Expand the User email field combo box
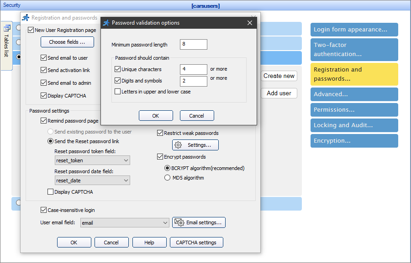 [165, 222]
